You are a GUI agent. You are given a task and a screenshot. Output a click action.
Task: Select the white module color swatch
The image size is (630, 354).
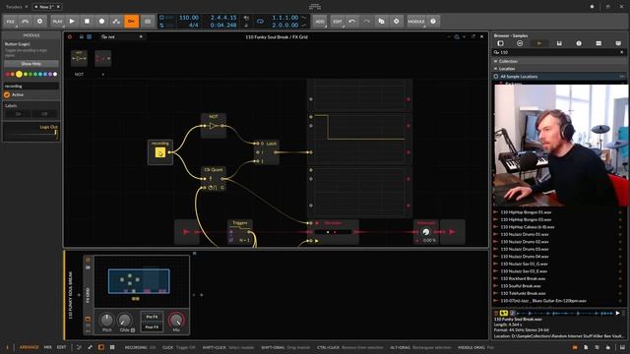coord(55,75)
